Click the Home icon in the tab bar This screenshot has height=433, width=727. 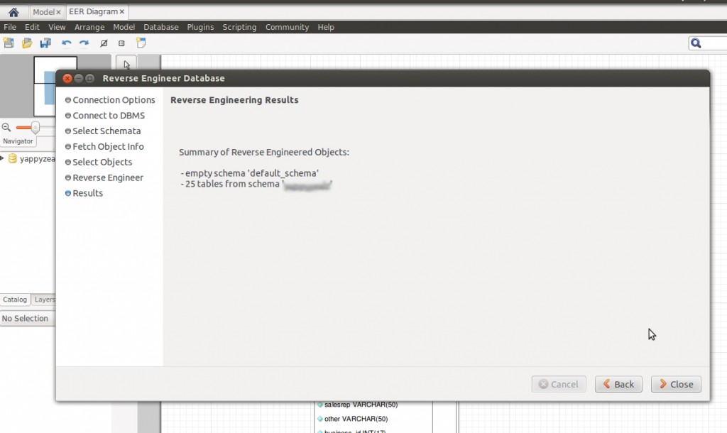[12, 11]
